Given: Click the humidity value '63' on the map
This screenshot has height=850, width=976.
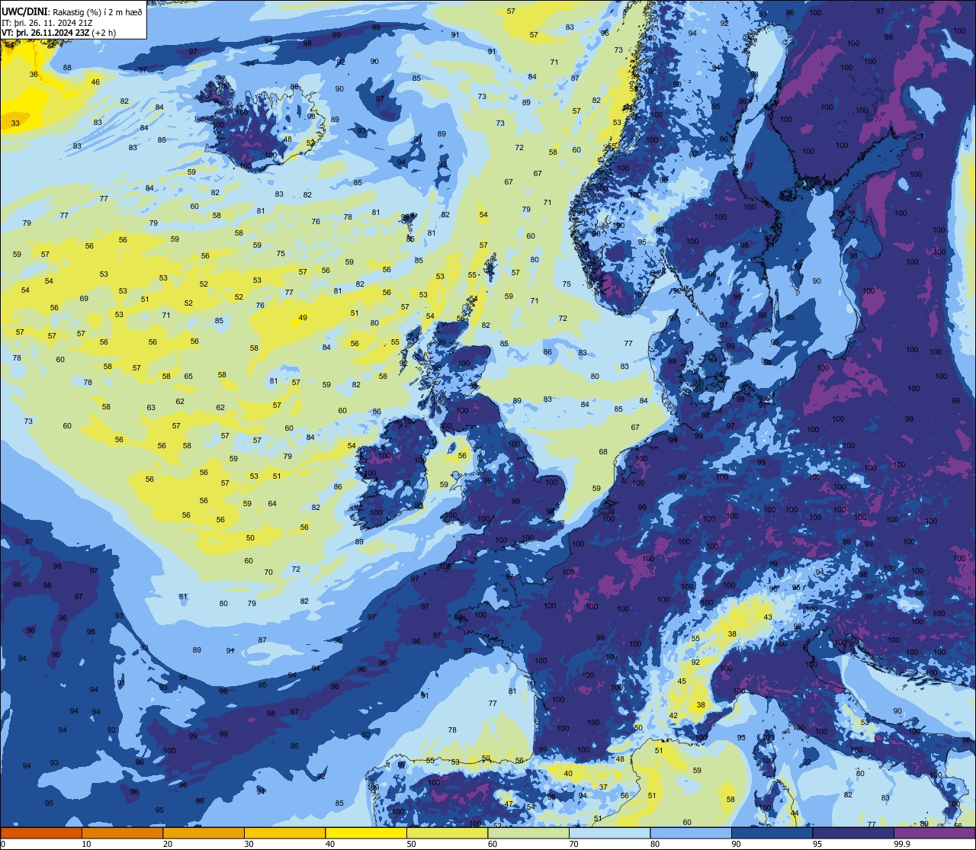Looking at the screenshot, I should [151, 407].
